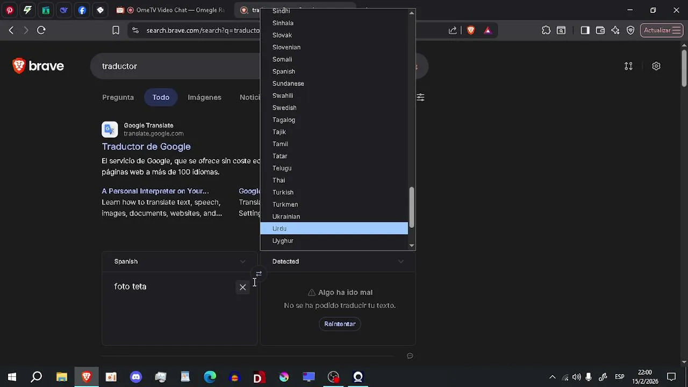The height and width of the screenshot is (387, 688).
Task: Open Windows taskbar search
Action: [x=37, y=377]
